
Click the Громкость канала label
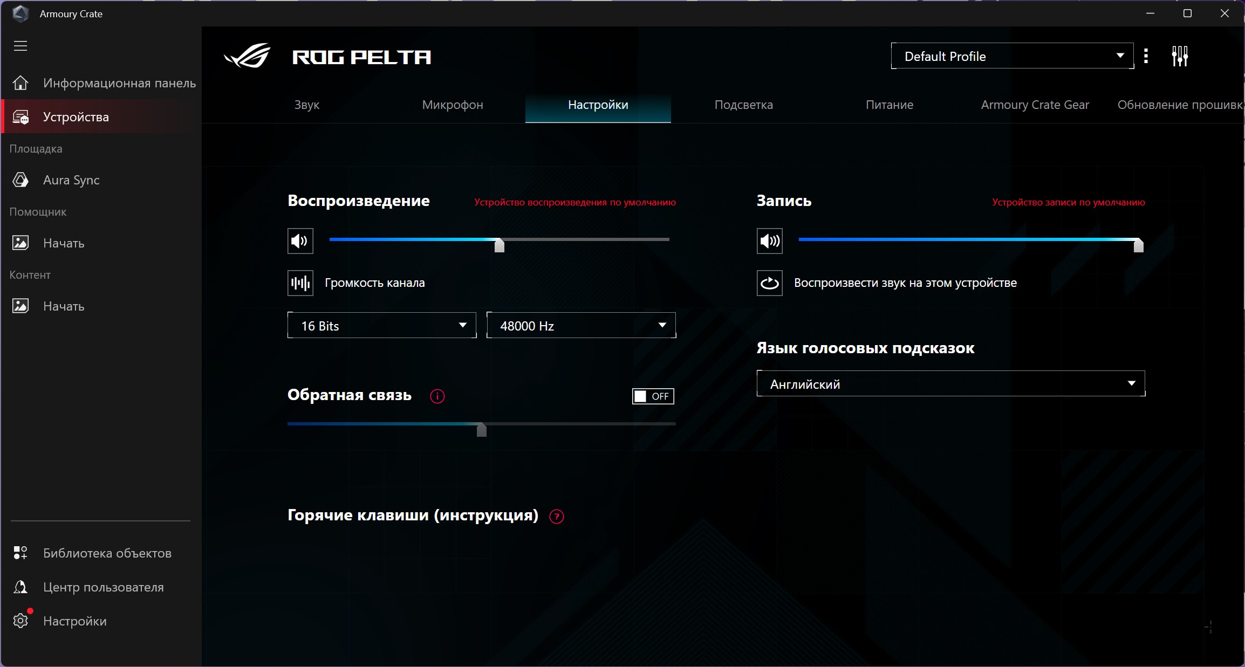375,283
